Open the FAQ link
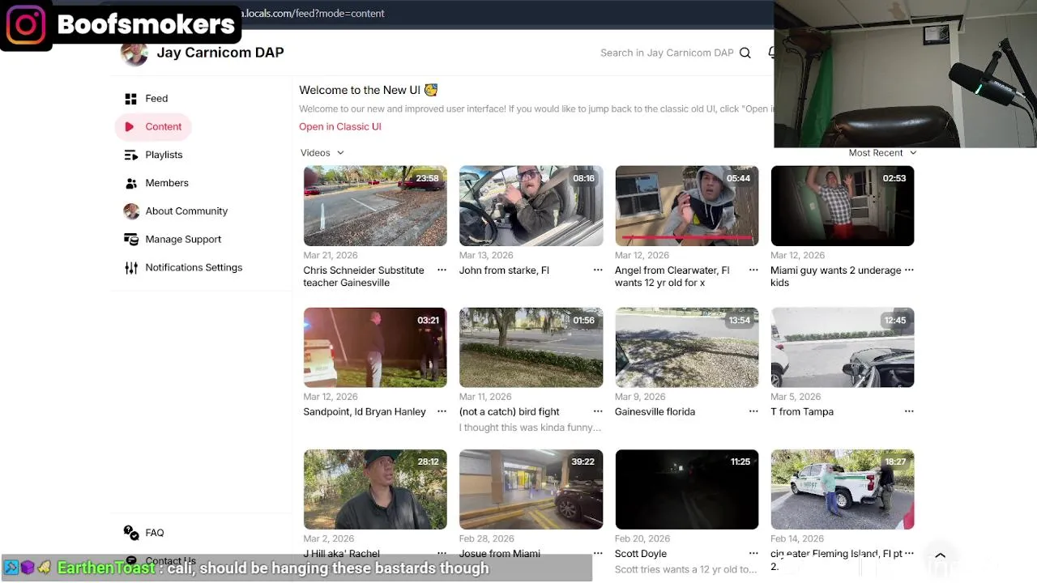The width and height of the screenshot is (1037, 583). [x=155, y=533]
